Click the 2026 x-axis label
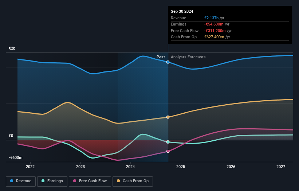The width and height of the screenshot is (299, 191). [x=231, y=167]
